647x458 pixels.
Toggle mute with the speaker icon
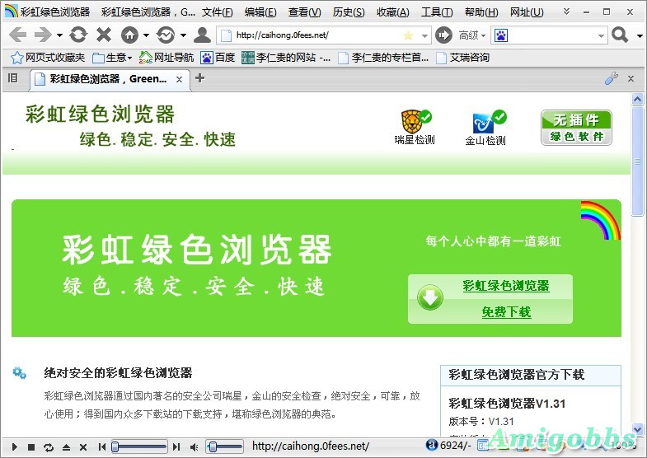(195, 446)
